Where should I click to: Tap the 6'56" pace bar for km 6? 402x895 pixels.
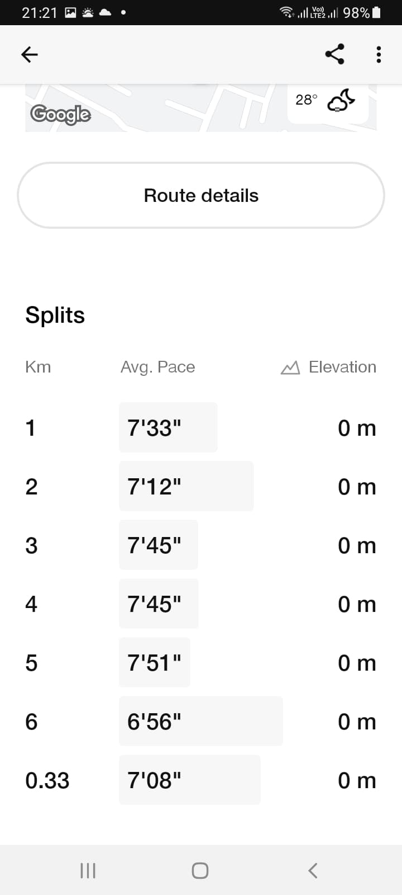pyautogui.click(x=201, y=721)
